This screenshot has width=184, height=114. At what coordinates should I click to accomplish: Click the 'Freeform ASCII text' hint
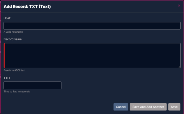click(15, 70)
